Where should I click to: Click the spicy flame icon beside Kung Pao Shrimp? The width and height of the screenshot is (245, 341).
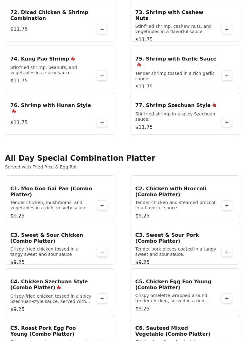[73, 59]
